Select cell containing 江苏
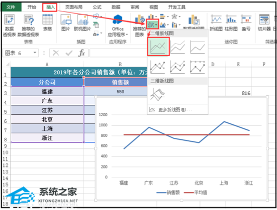The image size is (277, 210). point(47,110)
